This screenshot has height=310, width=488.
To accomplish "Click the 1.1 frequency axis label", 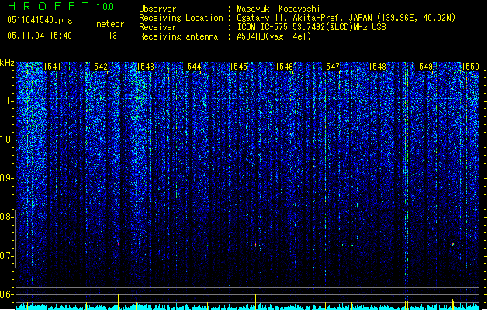I will tap(6, 101).
